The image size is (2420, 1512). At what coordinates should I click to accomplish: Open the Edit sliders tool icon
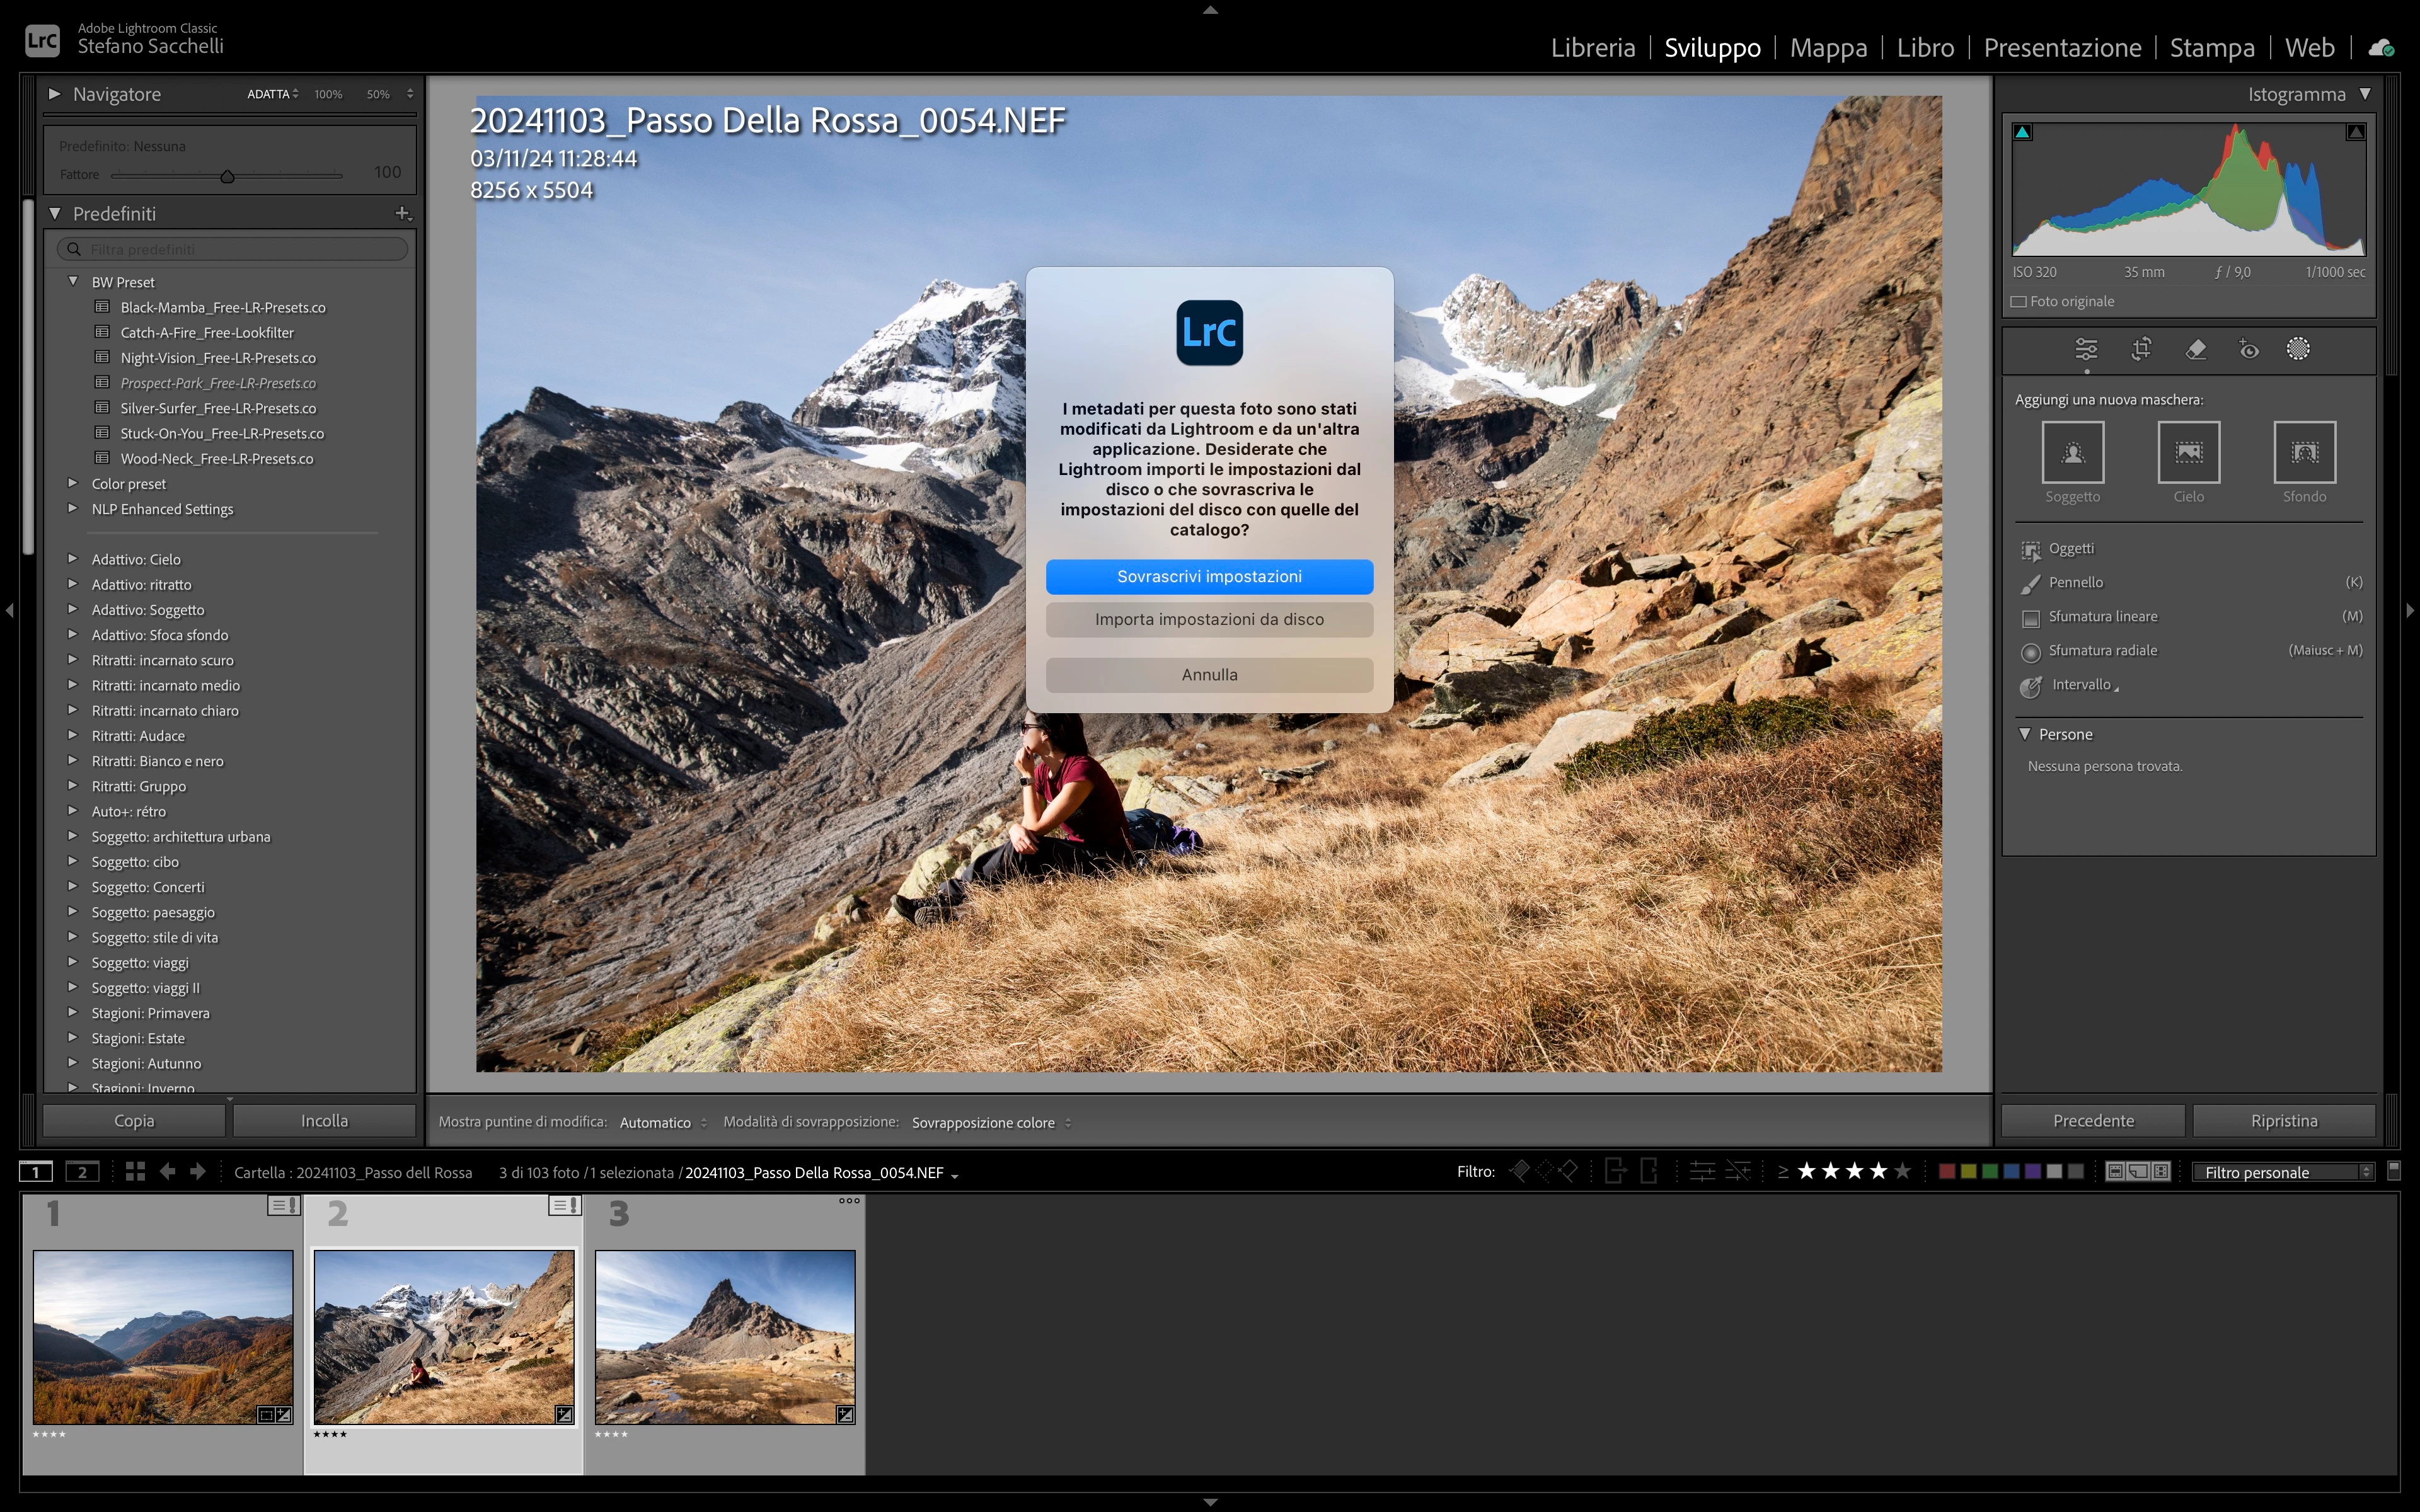[2086, 349]
